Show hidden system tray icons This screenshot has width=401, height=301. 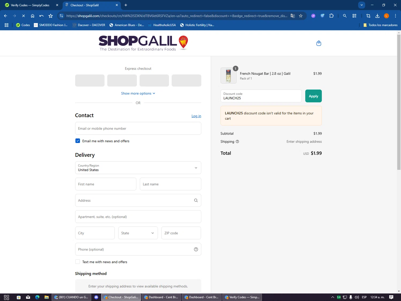333,297
